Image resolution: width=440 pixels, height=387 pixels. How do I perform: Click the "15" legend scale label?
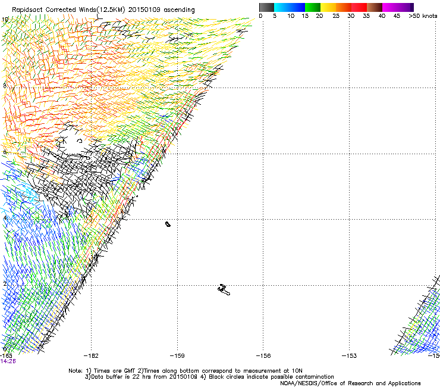305,16
